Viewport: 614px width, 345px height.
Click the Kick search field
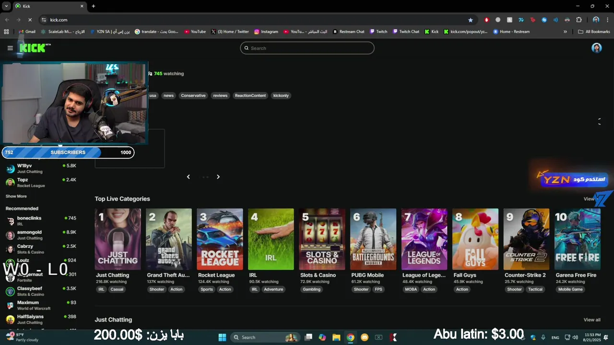(307, 48)
